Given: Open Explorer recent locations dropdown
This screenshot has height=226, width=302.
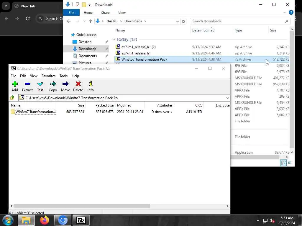Looking at the screenshot, I should tap(84, 21).
